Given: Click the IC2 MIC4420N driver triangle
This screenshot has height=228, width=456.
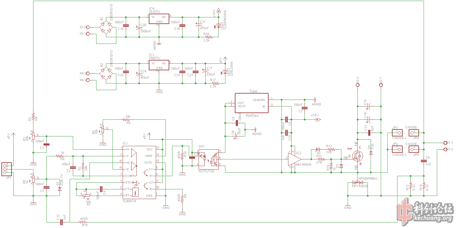Looking at the screenshot, I should pyautogui.click(x=294, y=159).
